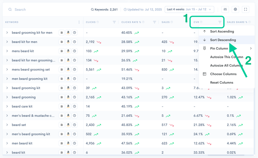Click the horizontal scrollbar at table bottom
258x158 pixels.
point(226,155)
